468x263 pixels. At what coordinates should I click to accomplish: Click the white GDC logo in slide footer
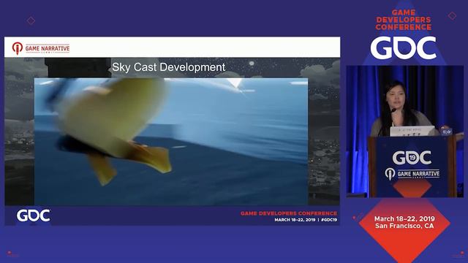[x=34, y=216]
